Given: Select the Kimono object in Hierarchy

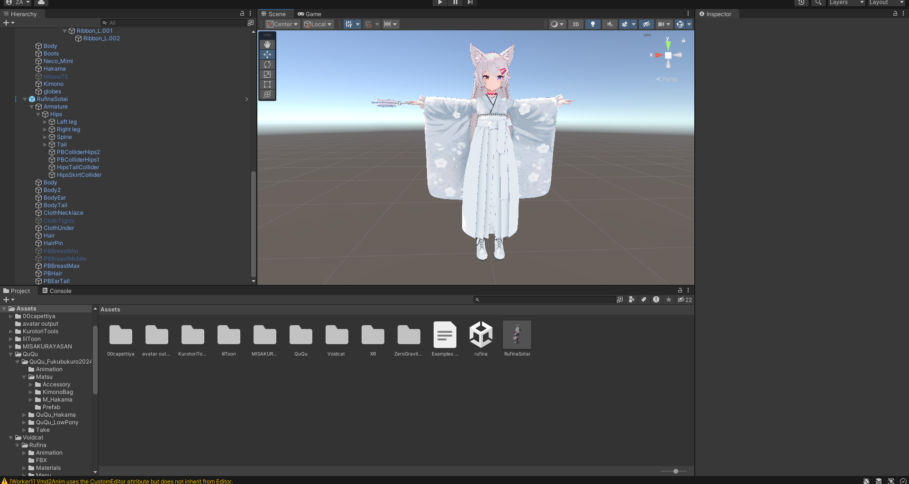Looking at the screenshot, I should 53,84.
